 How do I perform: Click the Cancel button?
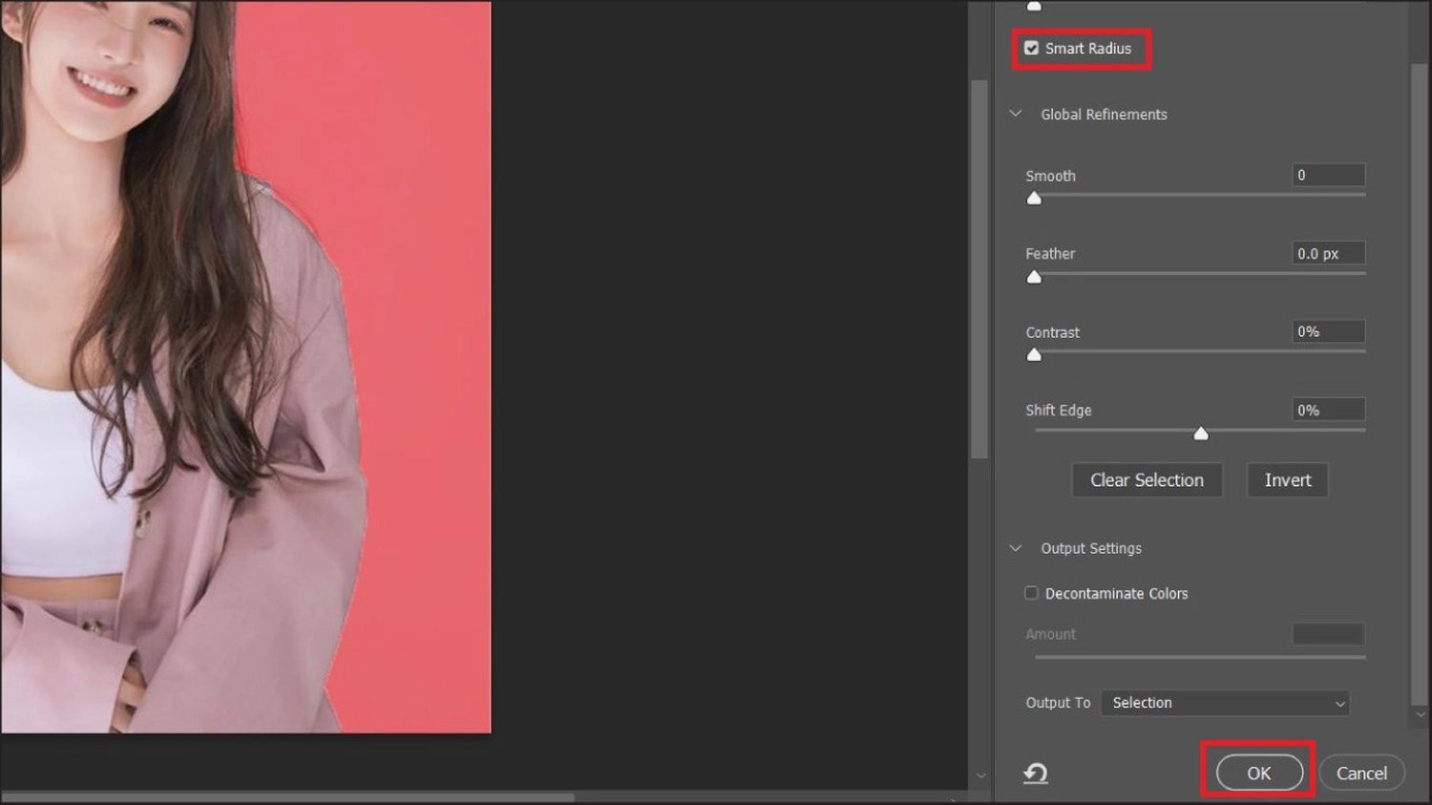(x=1361, y=773)
